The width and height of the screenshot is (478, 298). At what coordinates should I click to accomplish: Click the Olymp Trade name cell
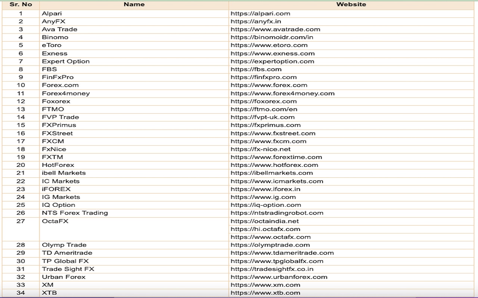point(134,245)
